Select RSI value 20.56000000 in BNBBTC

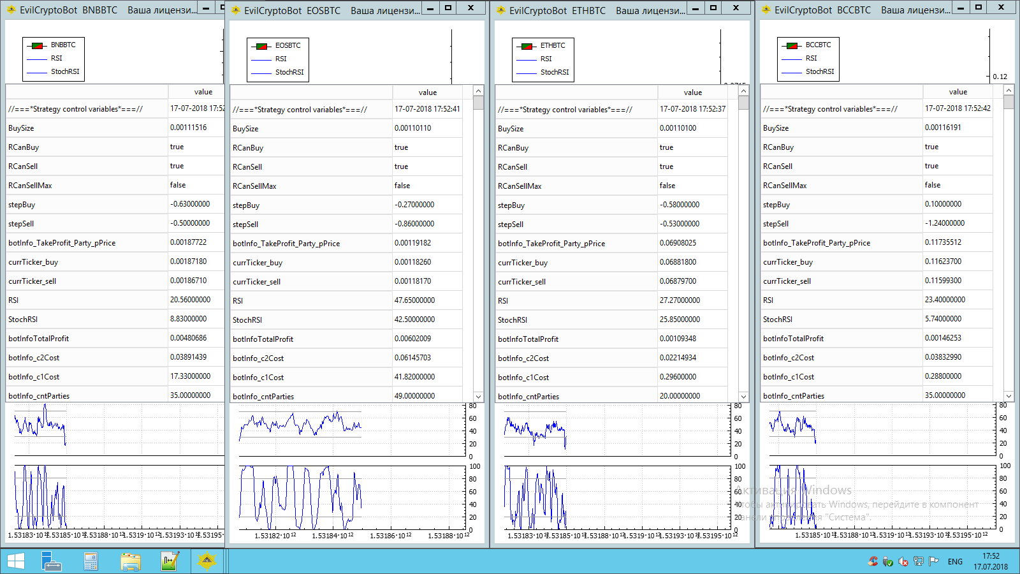[190, 300]
